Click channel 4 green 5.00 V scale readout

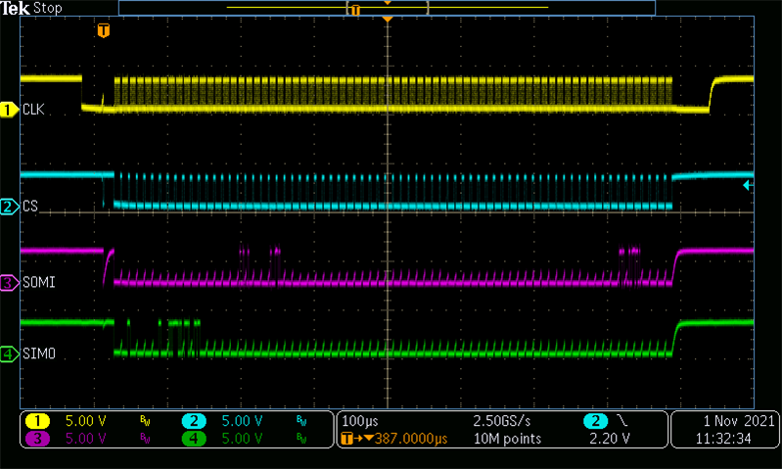coord(242,439)
